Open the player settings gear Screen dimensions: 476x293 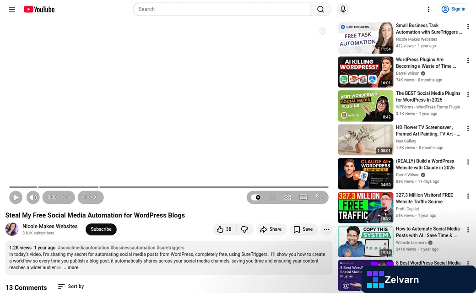coord(287,197)
